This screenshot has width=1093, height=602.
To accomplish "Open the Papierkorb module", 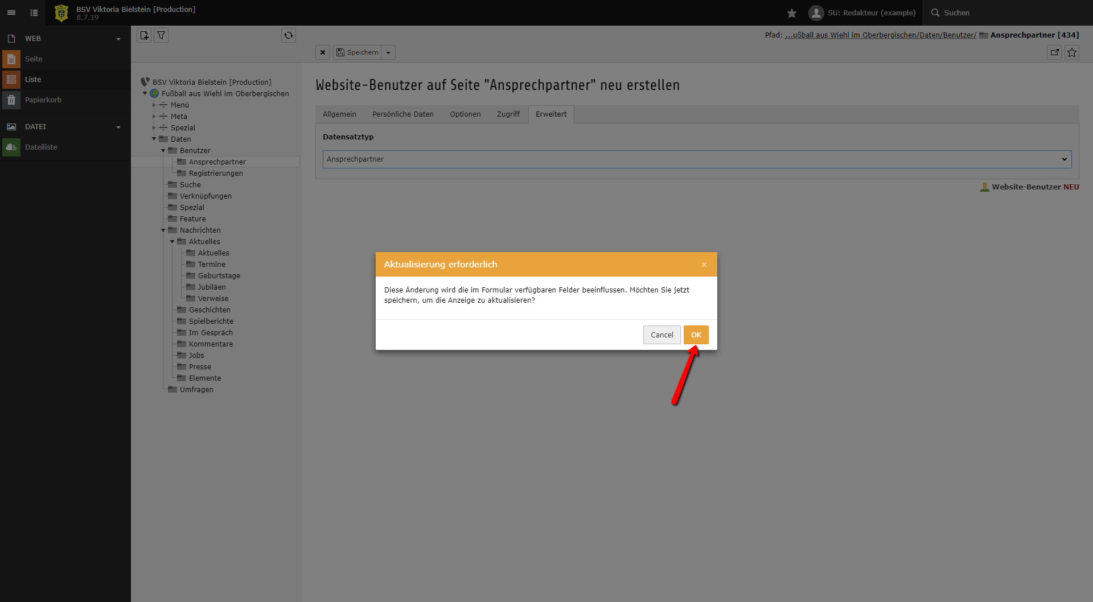I will tap(43, 100).
